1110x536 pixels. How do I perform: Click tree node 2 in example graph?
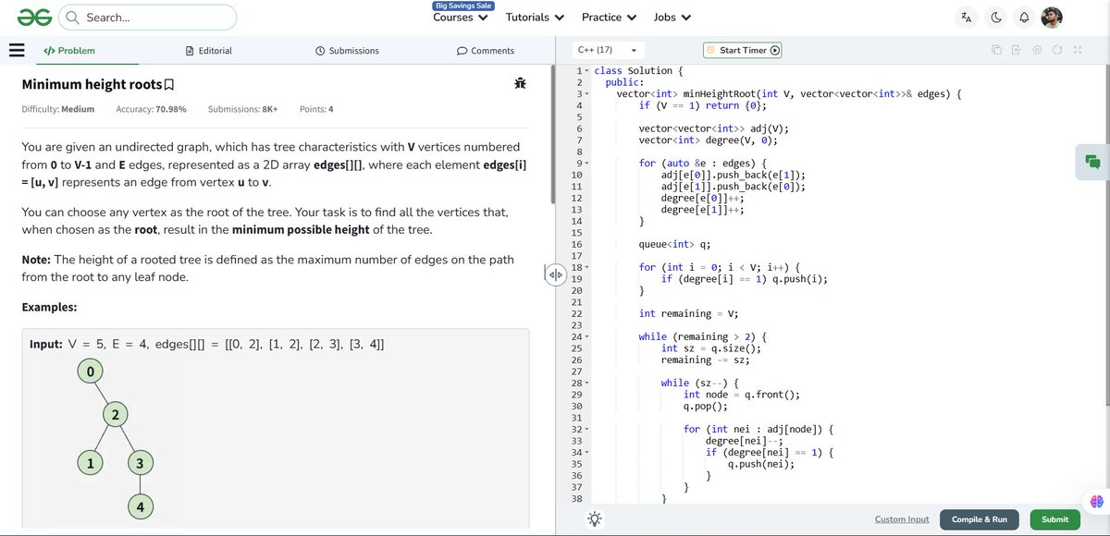click(x=115, y=416)
